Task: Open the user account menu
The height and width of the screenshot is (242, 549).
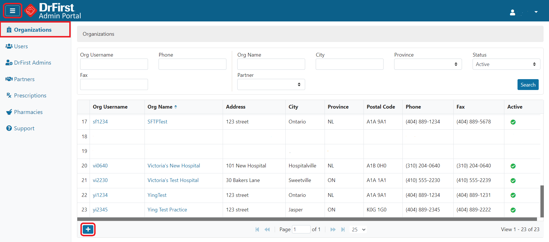Action: pyautogui.click(x=524, y=12)
